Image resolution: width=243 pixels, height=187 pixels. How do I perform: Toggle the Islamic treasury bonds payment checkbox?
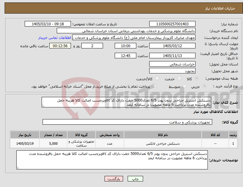154,85
